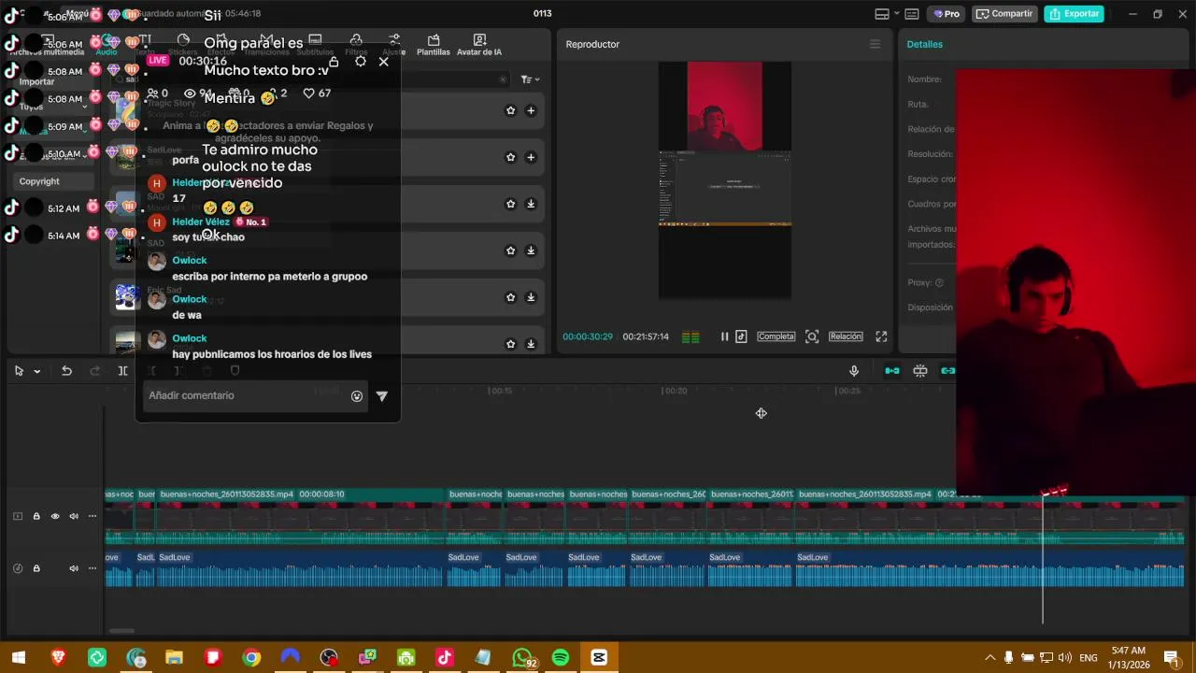This screenshot has width=1196, height=673.
Task: Split clip at playhead
Action: (x=122, y=371)
